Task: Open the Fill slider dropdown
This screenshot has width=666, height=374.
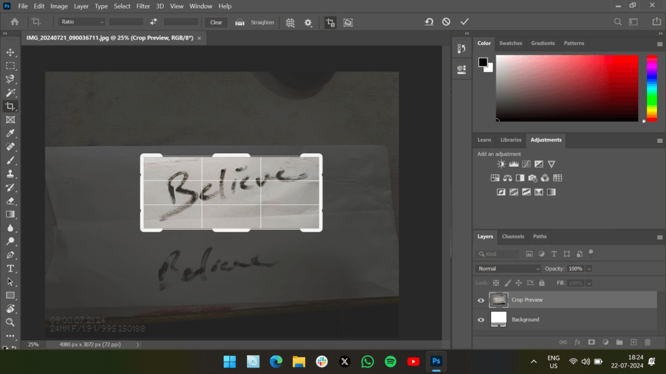Action: click(x=589, y=283)
